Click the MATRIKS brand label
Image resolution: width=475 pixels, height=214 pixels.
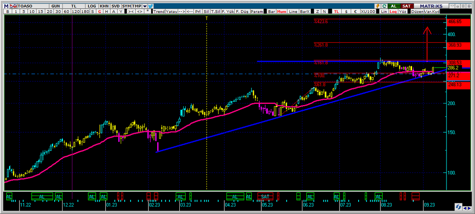[x=431, y=6]
